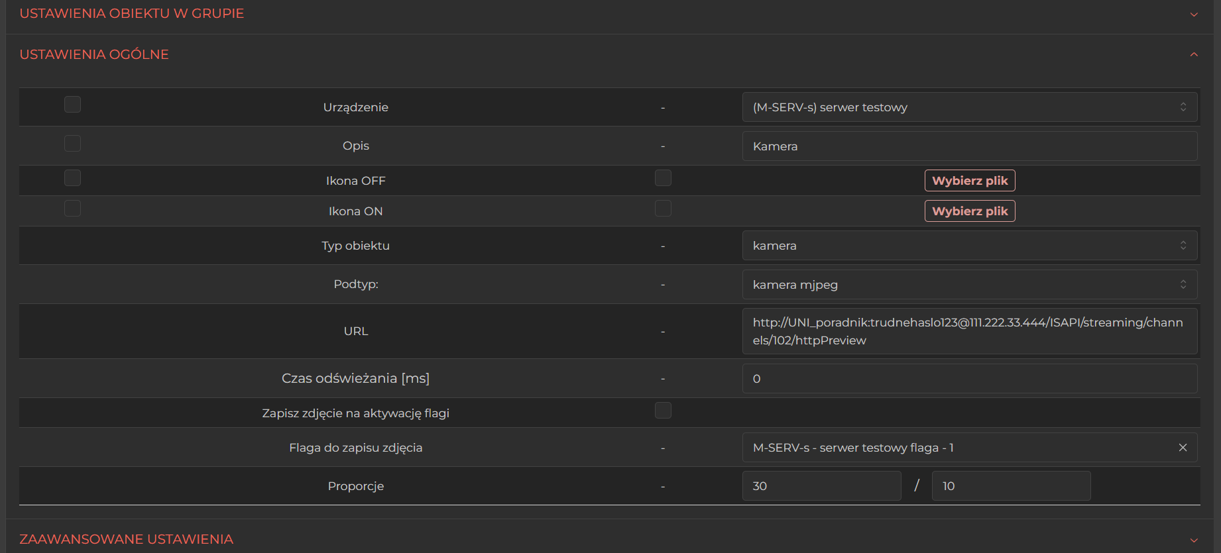This screenshot has width=1221, height=553.
Task: Click the Czas odświeżania [ms] label
Action: click(x=356, y=378)
